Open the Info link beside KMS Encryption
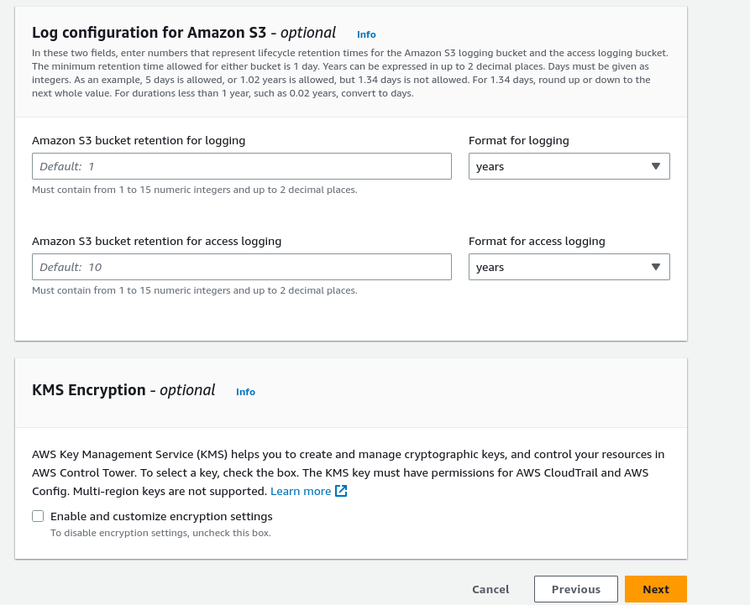The width and height of the screenshot is (750, 605). pos(245,392)
